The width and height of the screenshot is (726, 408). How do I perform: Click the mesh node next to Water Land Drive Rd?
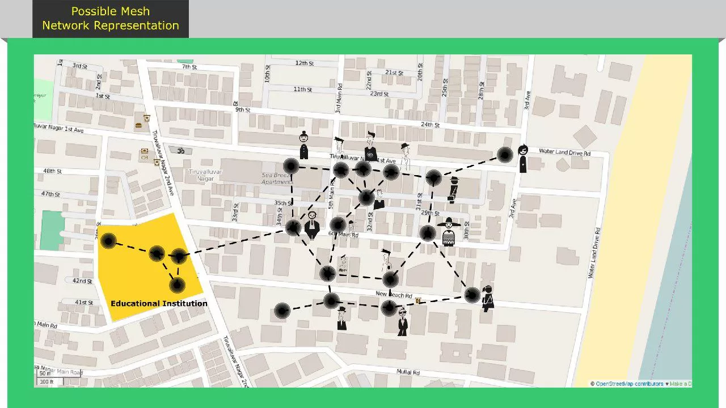click(x=505, y=155)
